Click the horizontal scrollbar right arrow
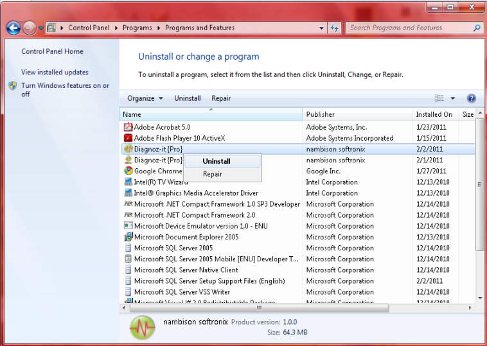487x346 pixels. point(470,308)
